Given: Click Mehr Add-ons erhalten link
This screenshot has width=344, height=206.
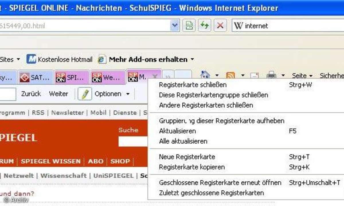Looking at the screenshot, I should pos(148,60).
